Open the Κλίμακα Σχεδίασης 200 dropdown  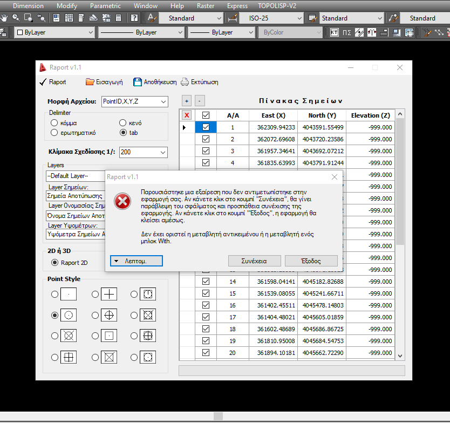pyautogui.click(x=144, y=152)
